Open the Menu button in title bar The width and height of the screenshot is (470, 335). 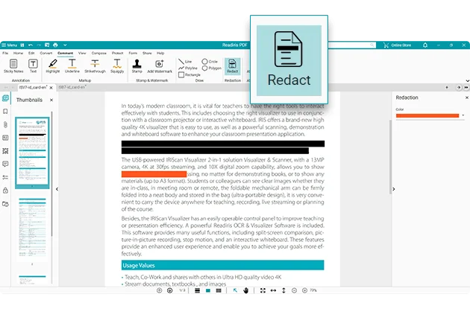click(x=10, y=45)
